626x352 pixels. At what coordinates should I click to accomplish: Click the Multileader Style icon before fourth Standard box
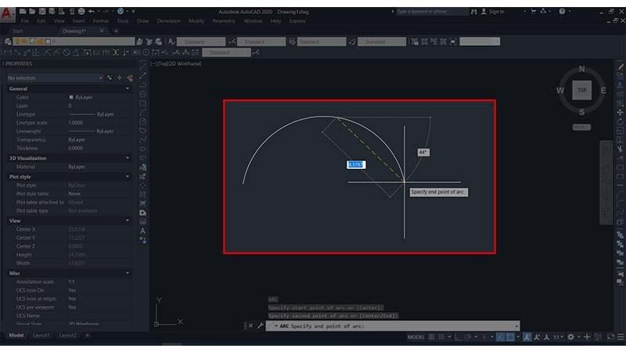352,41
